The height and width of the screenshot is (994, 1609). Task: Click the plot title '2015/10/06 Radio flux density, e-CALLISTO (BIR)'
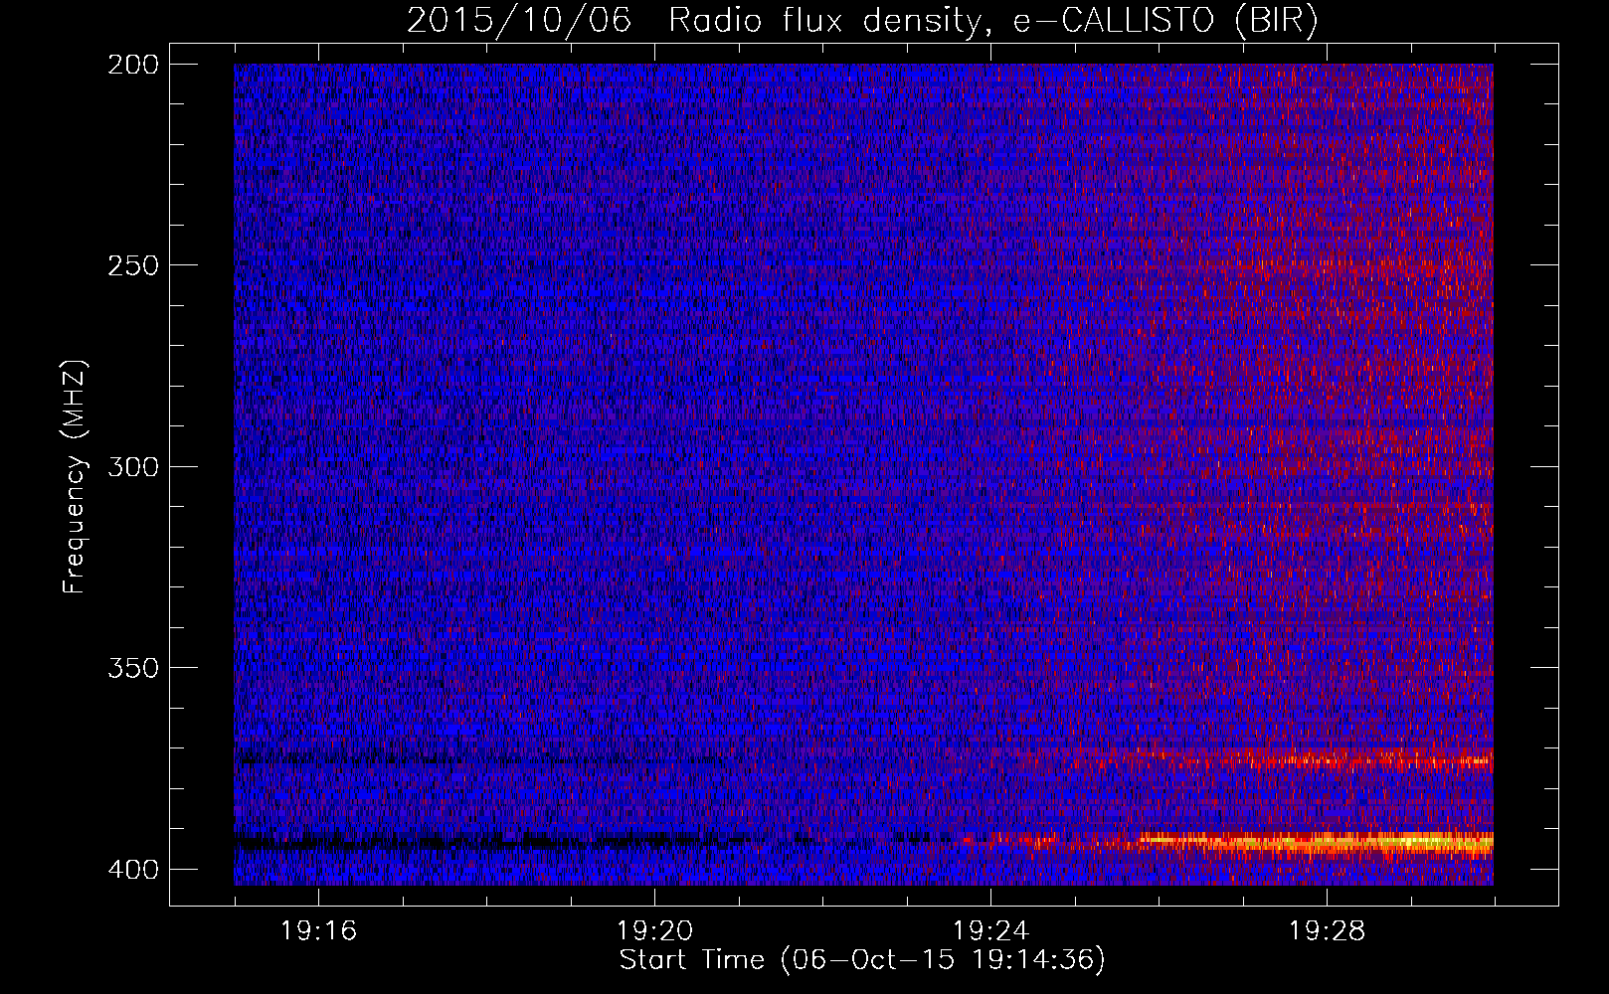click(862, 21)
